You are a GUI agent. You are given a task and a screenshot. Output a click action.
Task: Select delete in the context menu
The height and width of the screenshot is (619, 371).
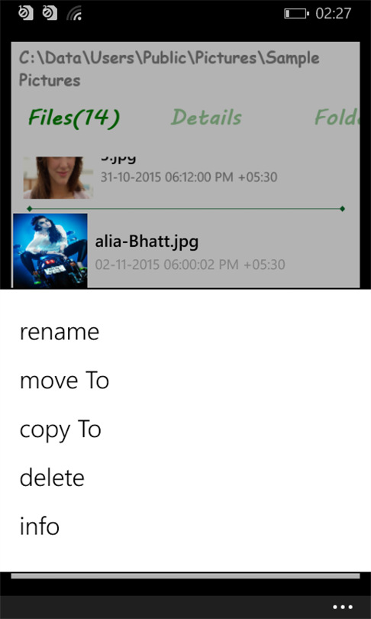point(52,478)
